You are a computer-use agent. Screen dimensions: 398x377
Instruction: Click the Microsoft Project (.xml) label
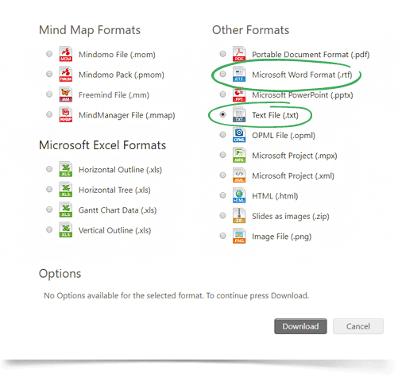pyautogui.click(x=293, y=176)
